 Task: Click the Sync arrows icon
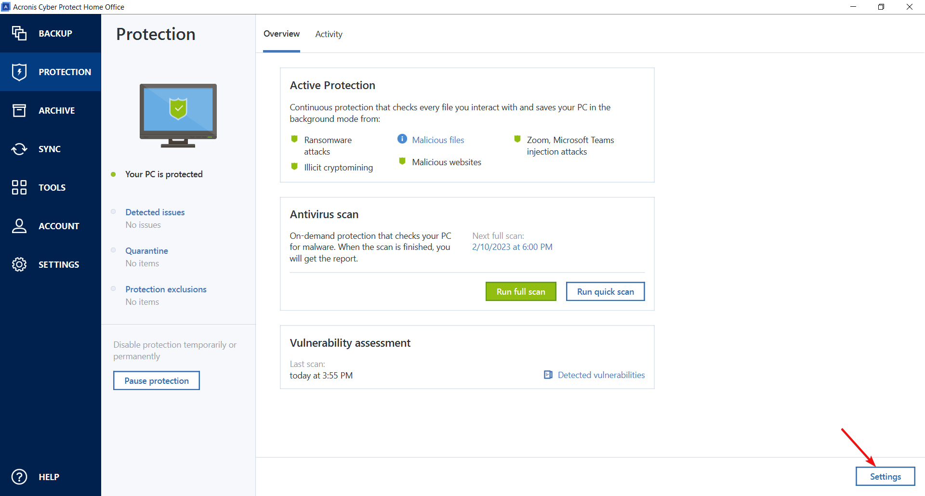click(19, 149)
